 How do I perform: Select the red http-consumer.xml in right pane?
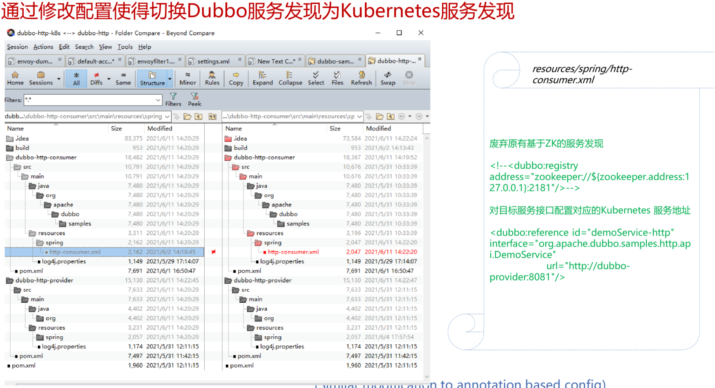tap(293, 252)
